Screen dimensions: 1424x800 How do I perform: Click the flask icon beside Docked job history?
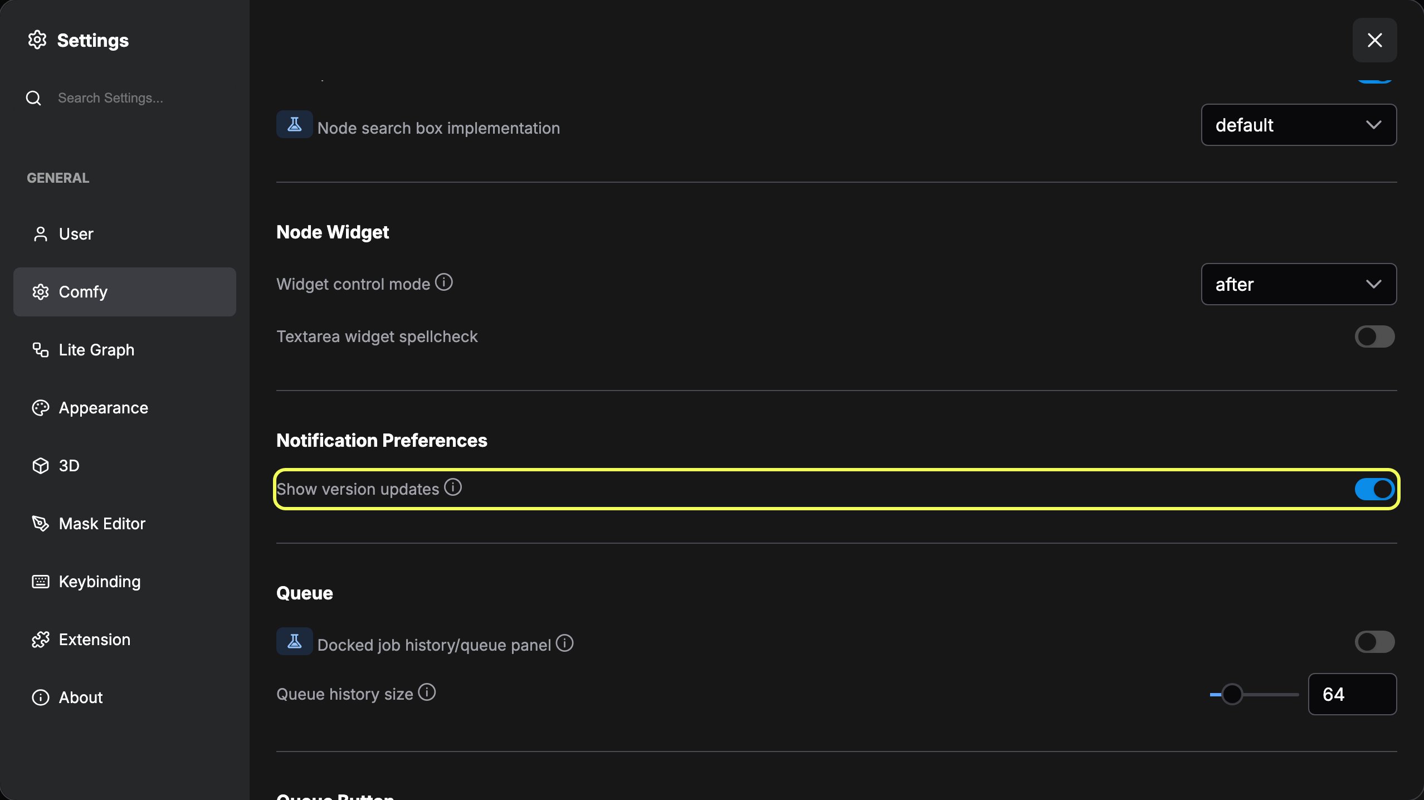coord(295,641)
